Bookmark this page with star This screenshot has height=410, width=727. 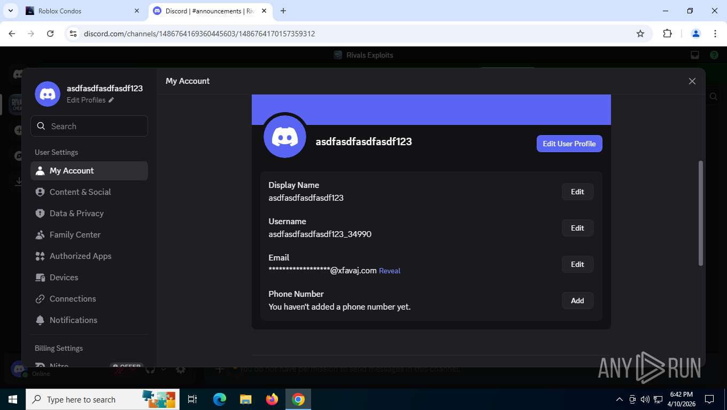click(x=640, y=34)
